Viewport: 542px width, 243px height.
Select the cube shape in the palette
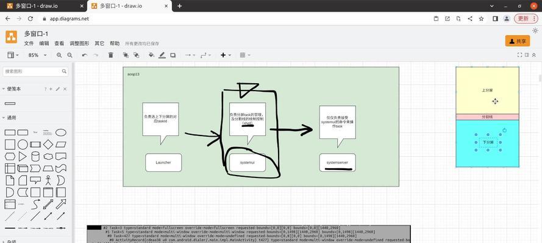pos(23,168)
